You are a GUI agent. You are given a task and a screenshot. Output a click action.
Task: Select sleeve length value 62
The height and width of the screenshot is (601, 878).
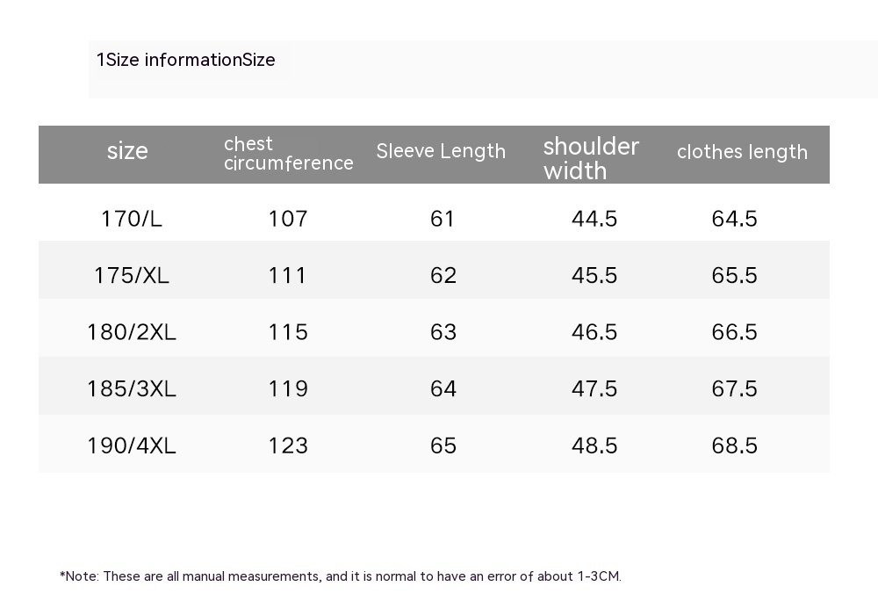click(443, 275)
